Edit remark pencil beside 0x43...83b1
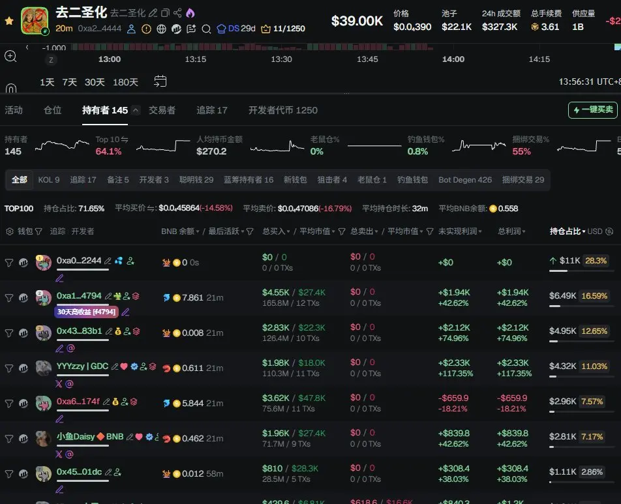Viewport: 621px width, 504px height. point(108,331)
